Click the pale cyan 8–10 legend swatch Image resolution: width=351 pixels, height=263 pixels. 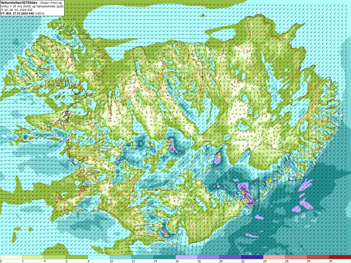click(x=99, y=257)
